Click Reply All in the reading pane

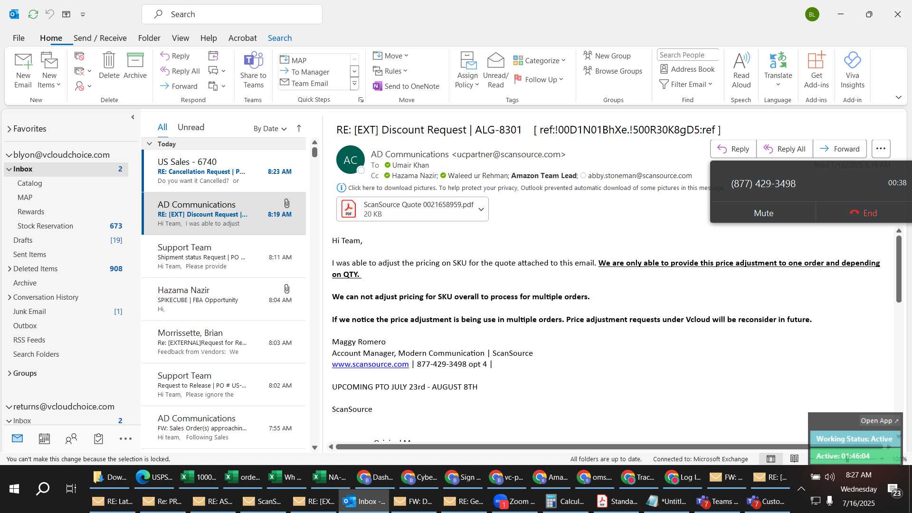click(x=784, y=149)
